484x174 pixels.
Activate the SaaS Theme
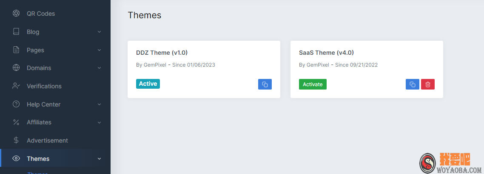pos(313,84)
